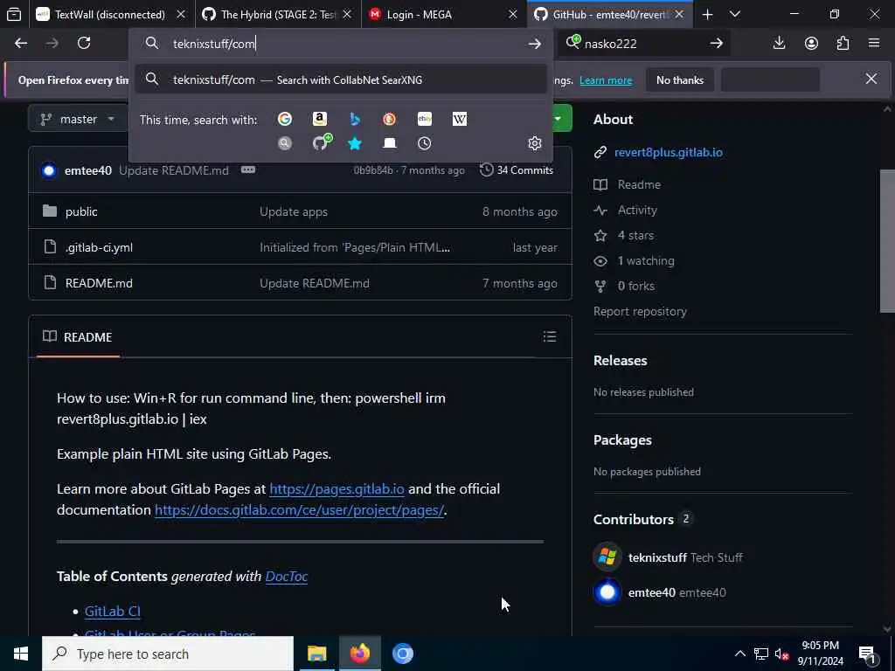The height and width of the screenshot is (671, 895).
Task: Search with eBay engine icon
Action: coord(425,119)
